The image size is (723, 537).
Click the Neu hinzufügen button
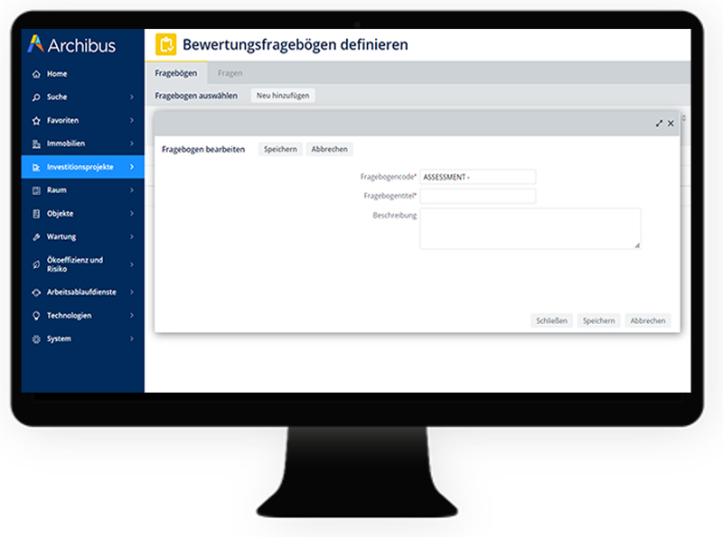283,96
